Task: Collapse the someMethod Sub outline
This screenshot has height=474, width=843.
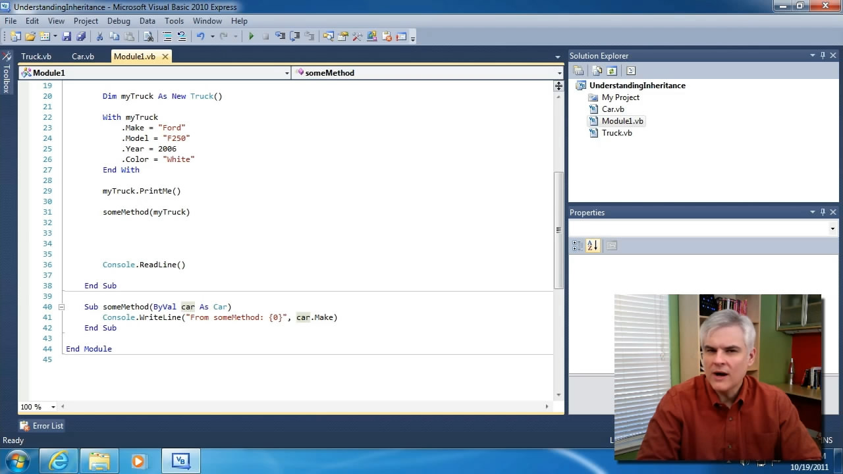Action: (61, 307)
